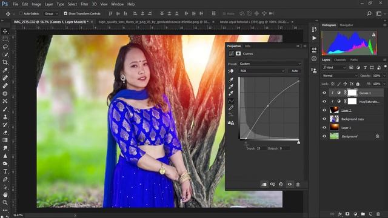Image resolution: width=388 pixels, height=218 pixels.
Task: Open the layer Opacity dropdown arrow
Action: 384,76
